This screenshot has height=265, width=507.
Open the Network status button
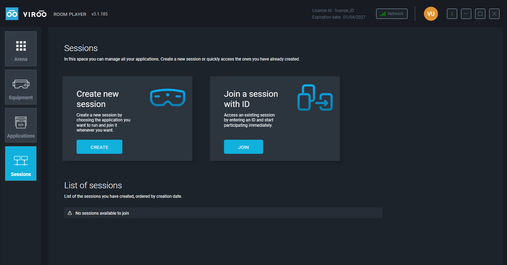(x=392, y=14)
